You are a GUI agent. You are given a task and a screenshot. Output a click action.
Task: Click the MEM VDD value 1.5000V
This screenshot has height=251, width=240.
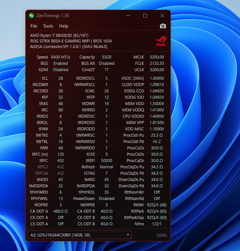point(157,104)
